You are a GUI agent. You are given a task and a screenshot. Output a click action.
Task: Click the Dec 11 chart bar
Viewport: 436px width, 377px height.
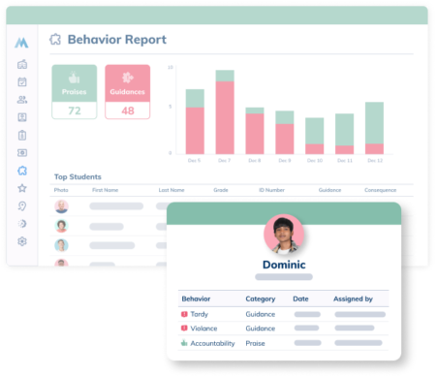click(344, 134)
